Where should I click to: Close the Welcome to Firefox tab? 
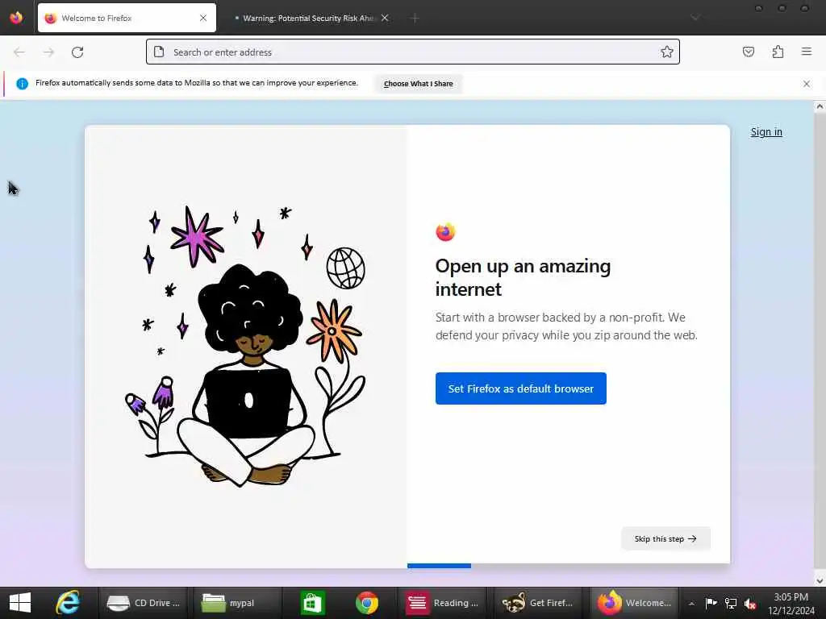[x=203, y=18]
